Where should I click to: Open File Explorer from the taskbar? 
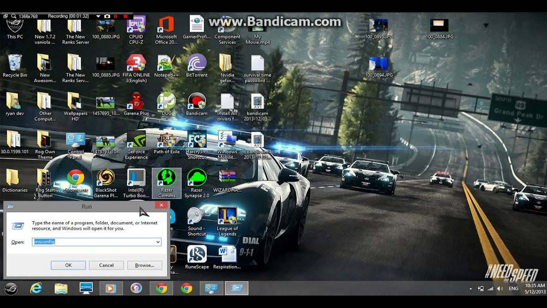coord(61,288)
